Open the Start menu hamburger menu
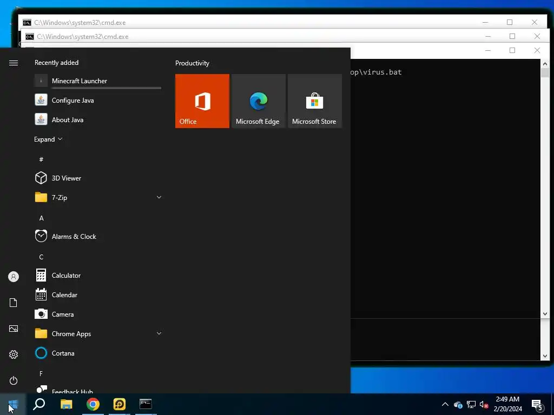The image size is (554, 415). click(x=14, y=63)
